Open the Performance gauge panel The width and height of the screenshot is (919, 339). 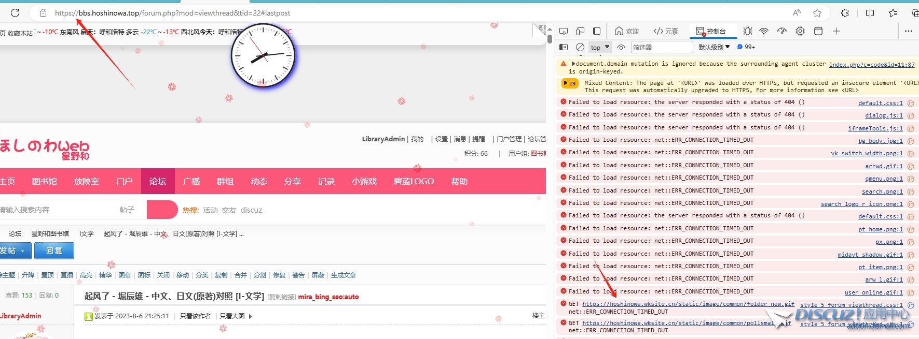coord(782,31)
